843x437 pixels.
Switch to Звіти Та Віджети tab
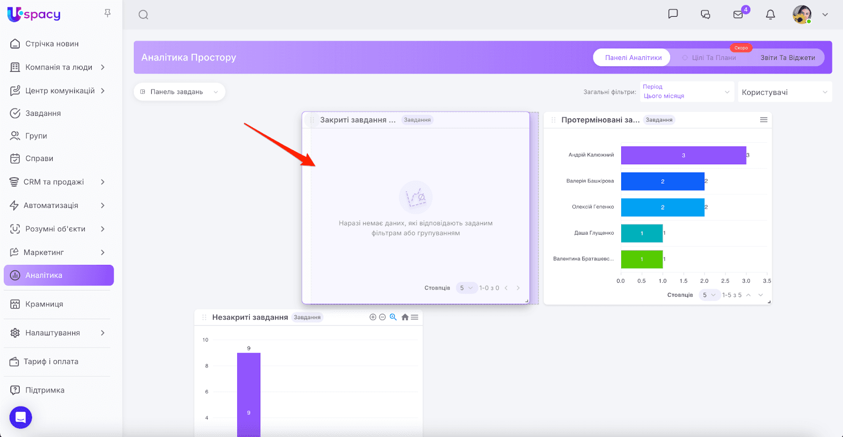coord(788,58)
